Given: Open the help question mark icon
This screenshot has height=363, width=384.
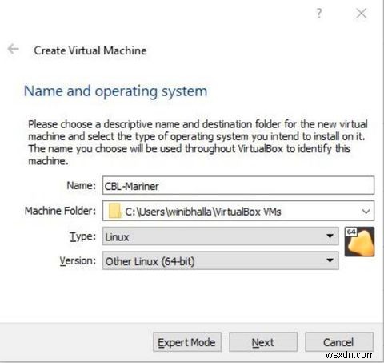Looking at the screenshot, I should [318, 13].
